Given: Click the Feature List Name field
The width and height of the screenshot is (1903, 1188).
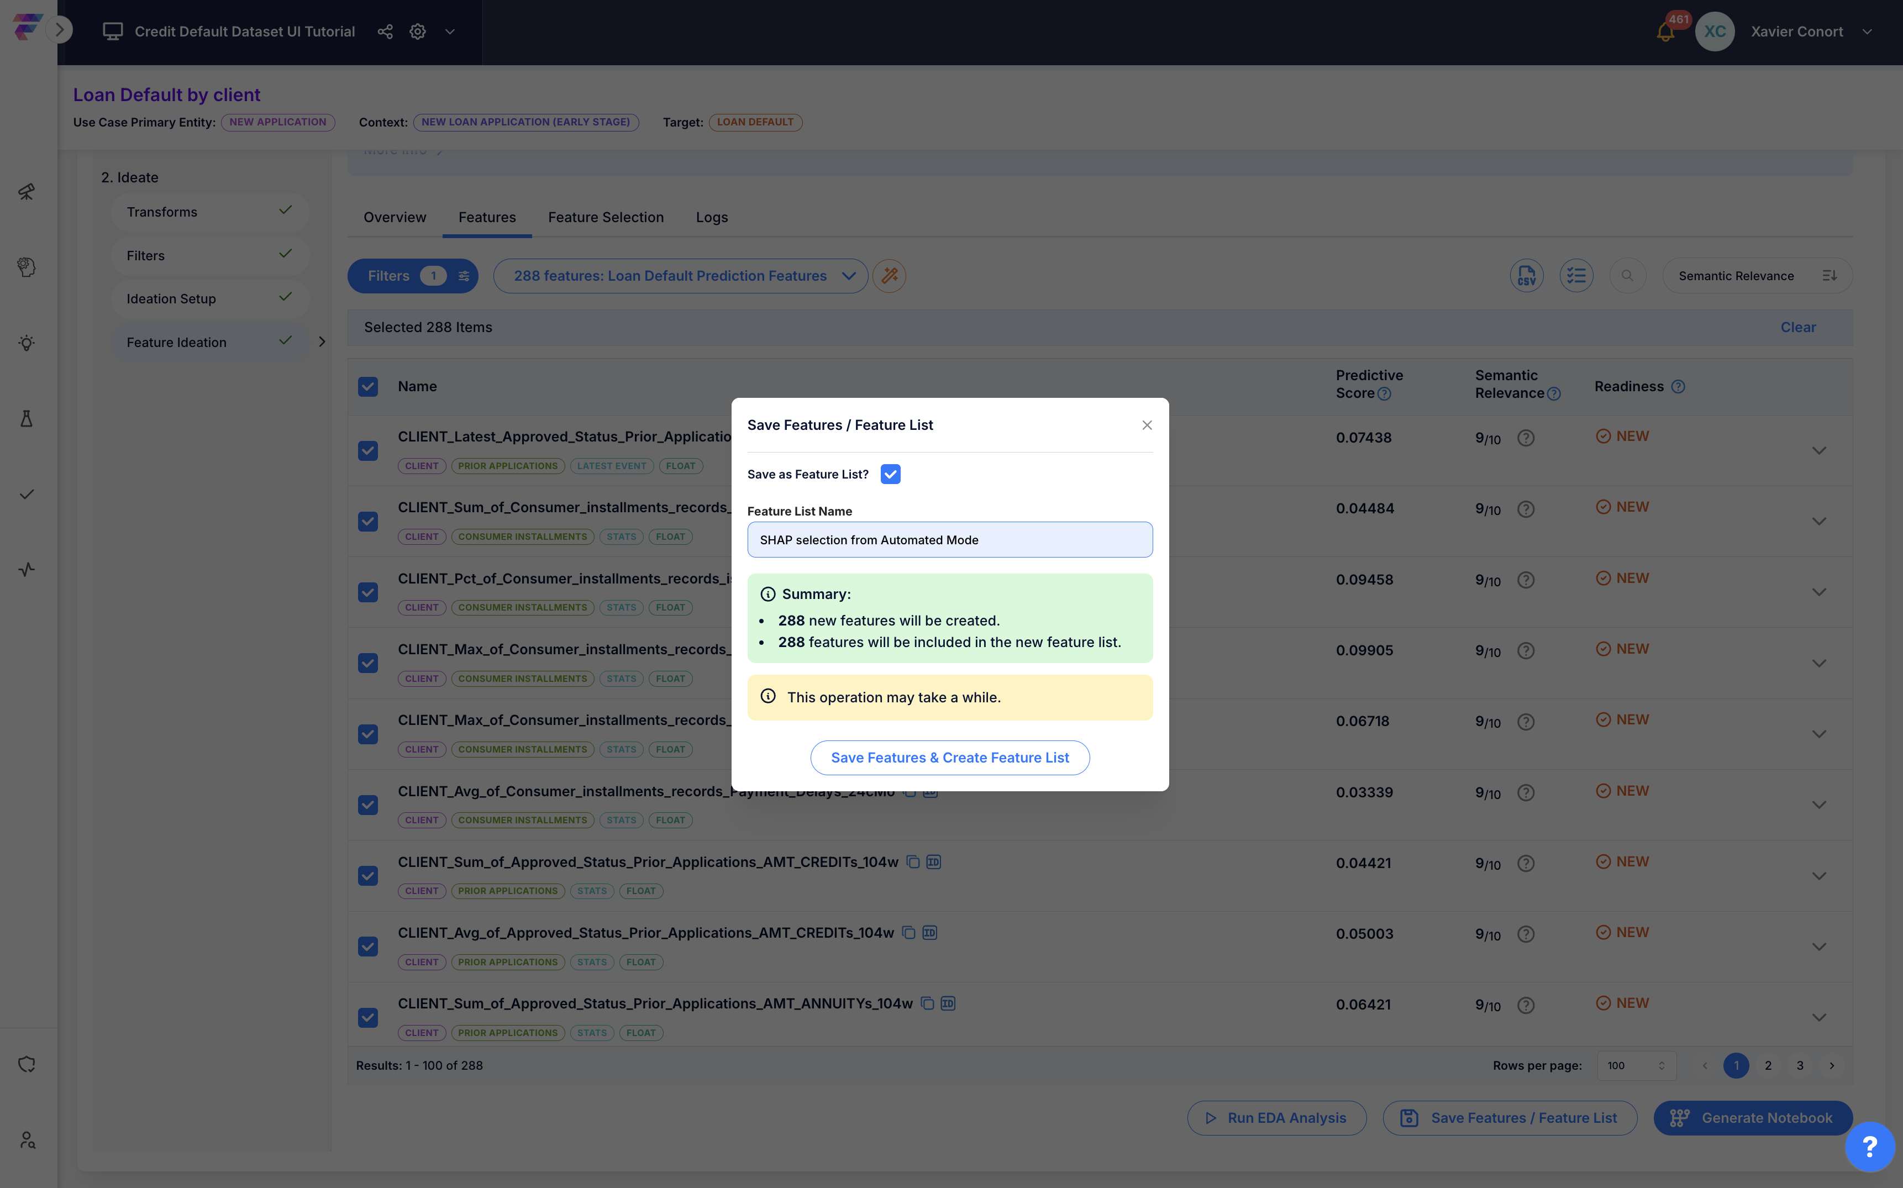Looking at the screenshot, I should pyautogui.click(x=950, y=540).
